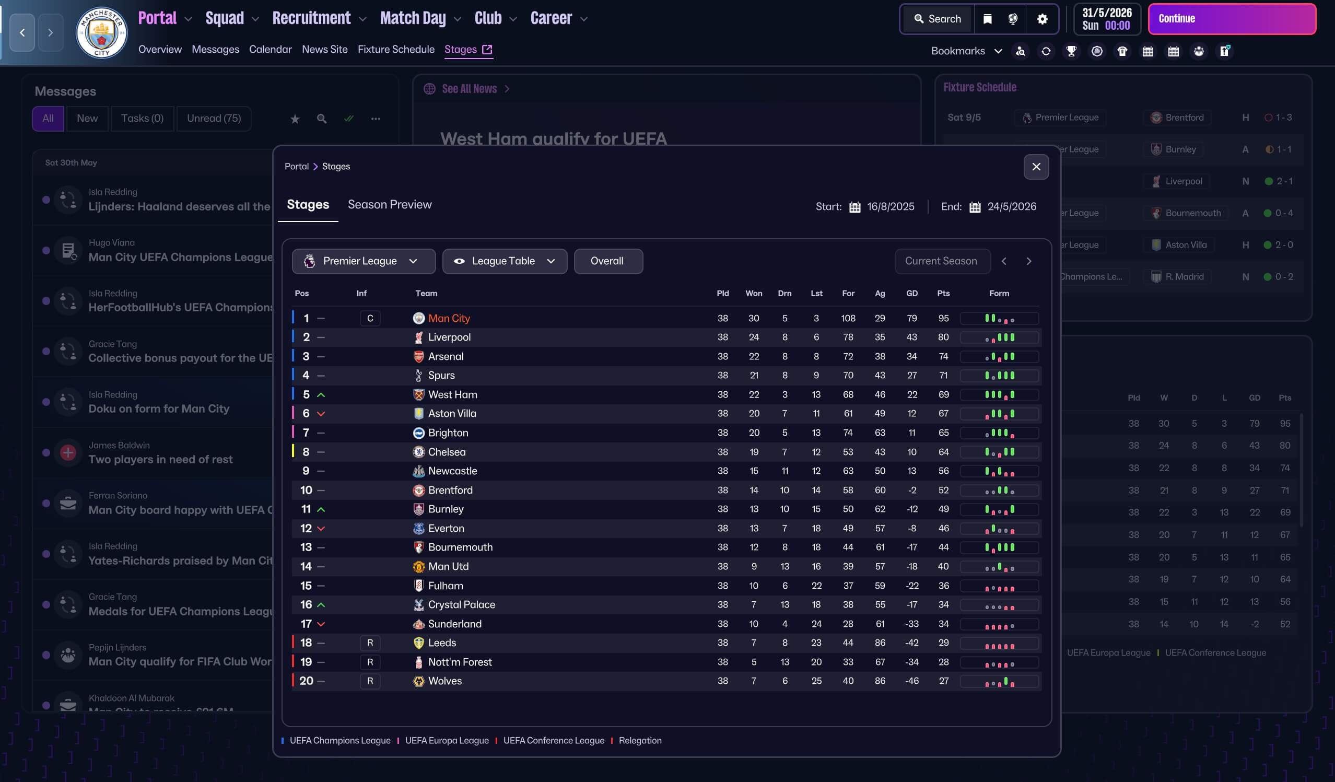Viewport: 1335px width, 782px height.
Task: Click the player search bookmark icon
Action: 1021,51
